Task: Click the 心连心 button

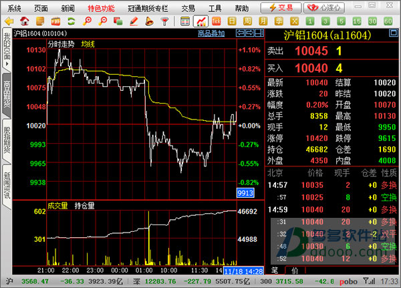Action: point(324,7)
